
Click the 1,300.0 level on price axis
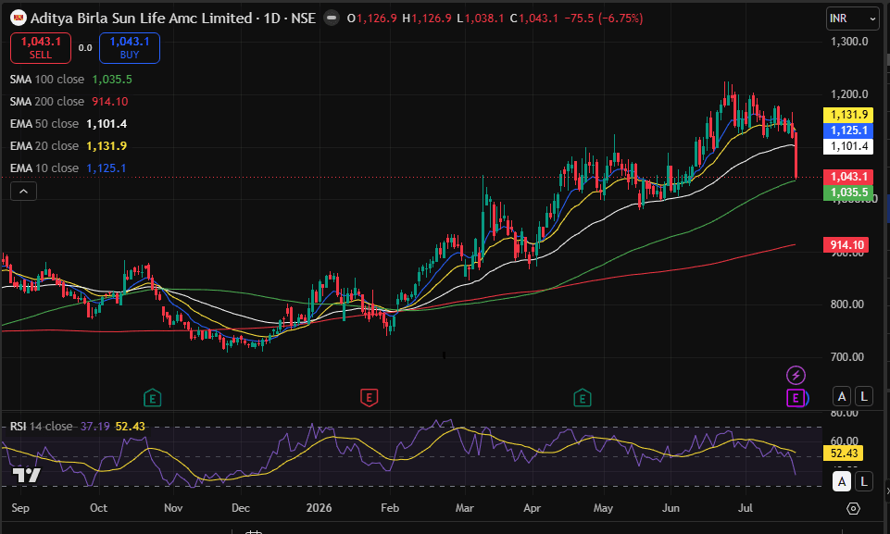click(x=849, y=42)
